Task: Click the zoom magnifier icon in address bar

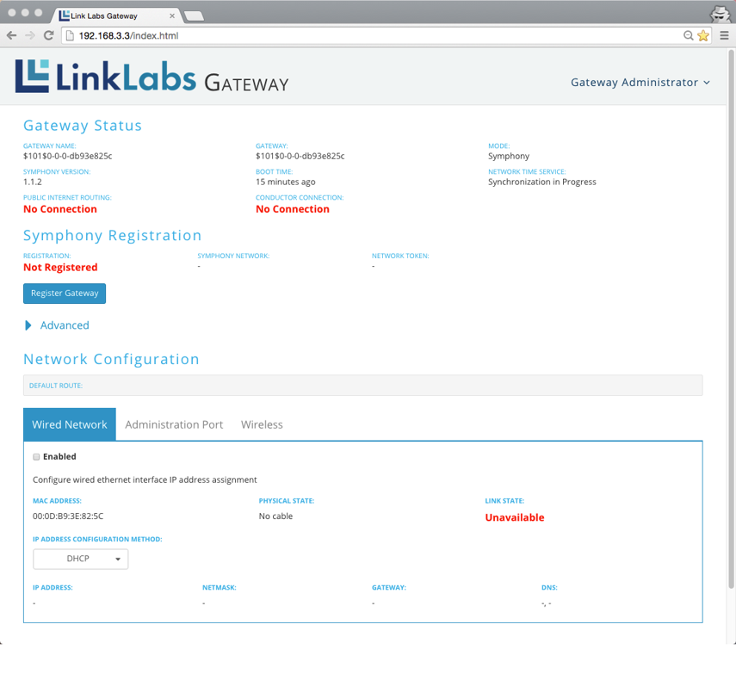Action: [688, 35]
